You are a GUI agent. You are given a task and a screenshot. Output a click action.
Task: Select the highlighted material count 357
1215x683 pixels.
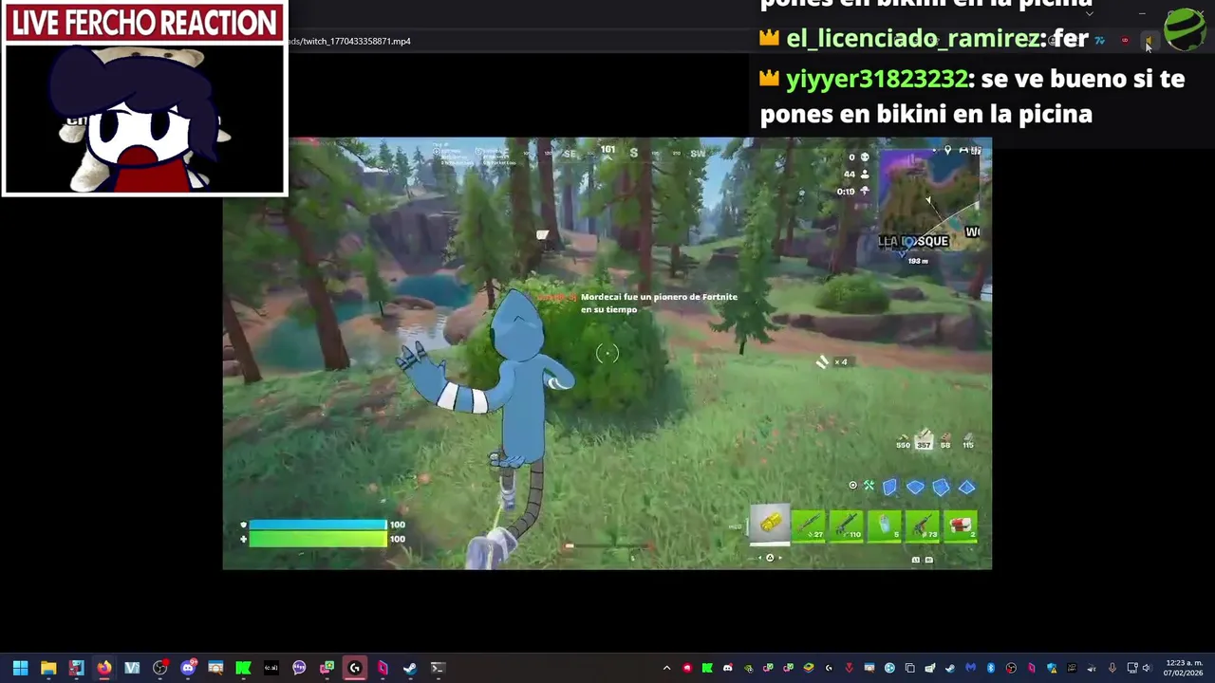click(x=924, y=440)
